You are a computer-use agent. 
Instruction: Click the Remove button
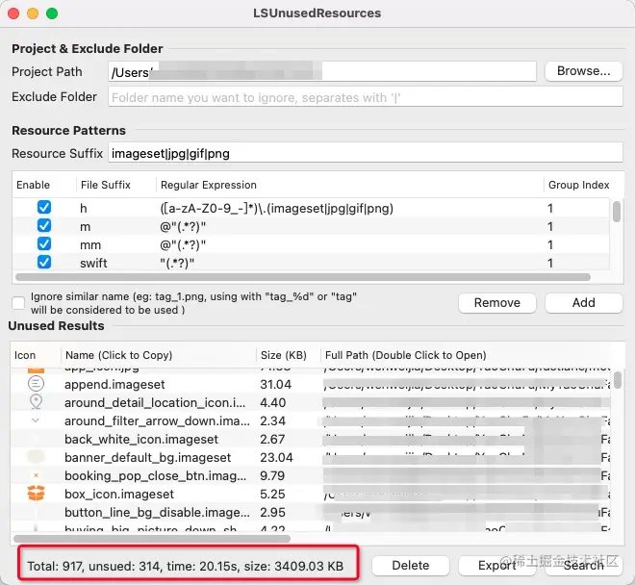point(497,303)
